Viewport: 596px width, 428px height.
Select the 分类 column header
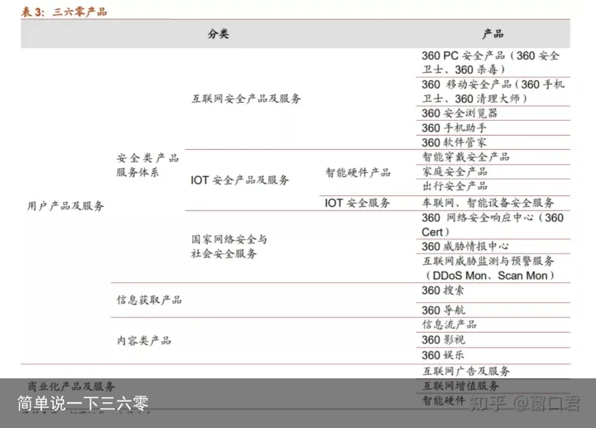[219, 34]
